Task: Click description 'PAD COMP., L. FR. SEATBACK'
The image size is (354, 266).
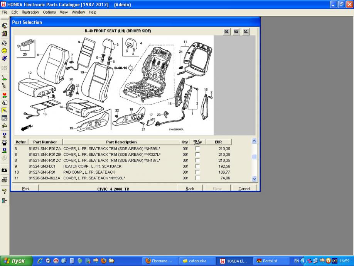Action: tap(89, 172)
